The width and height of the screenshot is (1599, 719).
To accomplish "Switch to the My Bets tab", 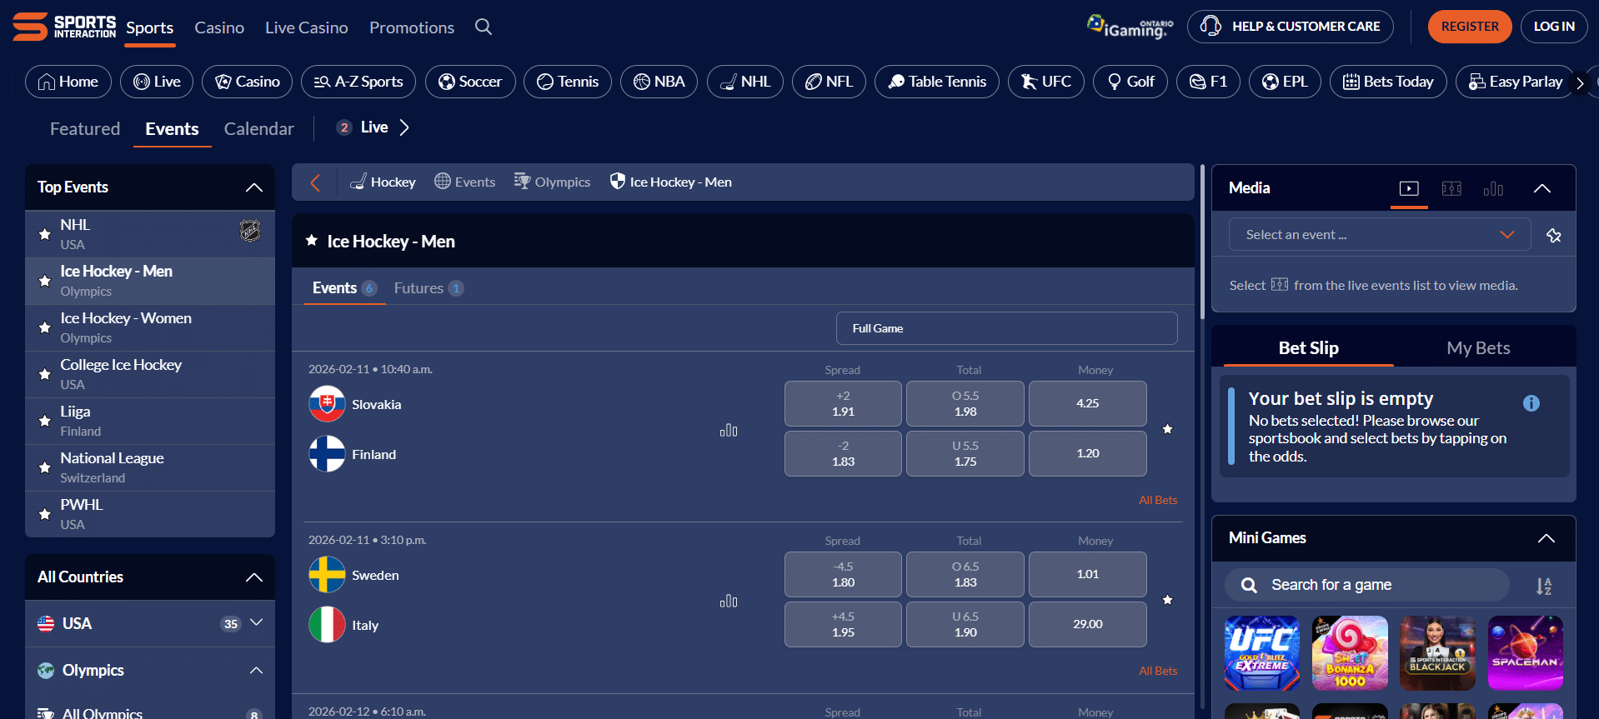I will tap(1478, 348).
